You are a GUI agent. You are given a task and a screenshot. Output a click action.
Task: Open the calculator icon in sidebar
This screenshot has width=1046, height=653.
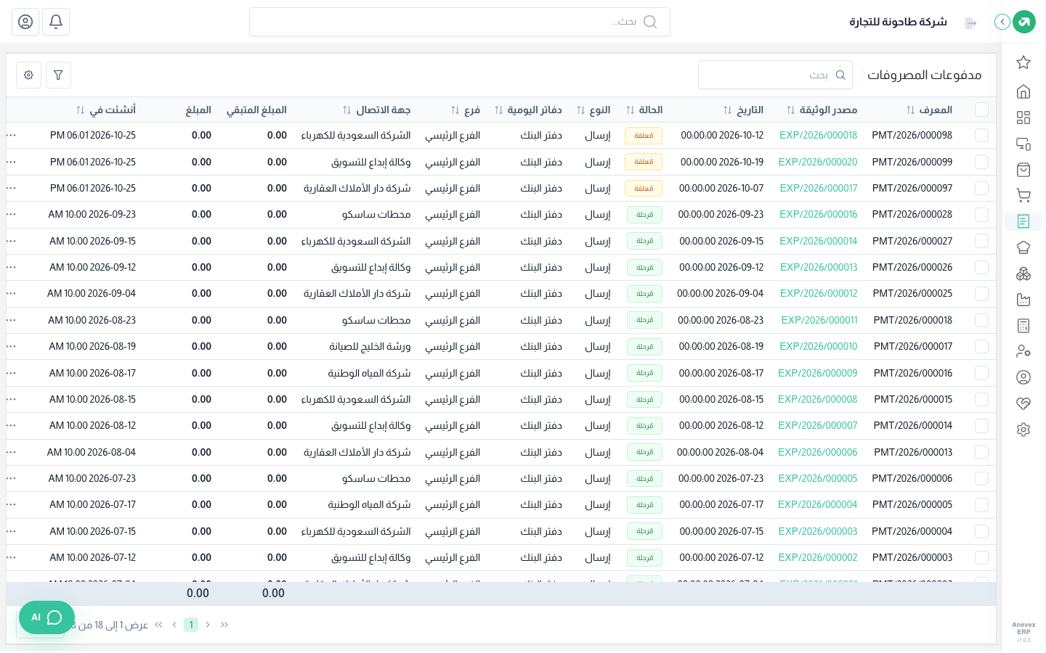(x=1023, y=326)
